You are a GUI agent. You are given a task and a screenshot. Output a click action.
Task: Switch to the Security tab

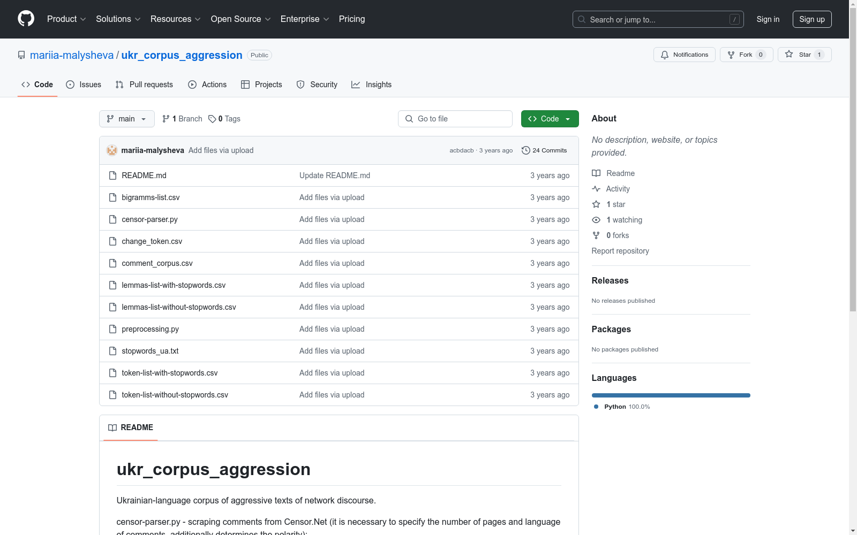[x=317, y=85]
